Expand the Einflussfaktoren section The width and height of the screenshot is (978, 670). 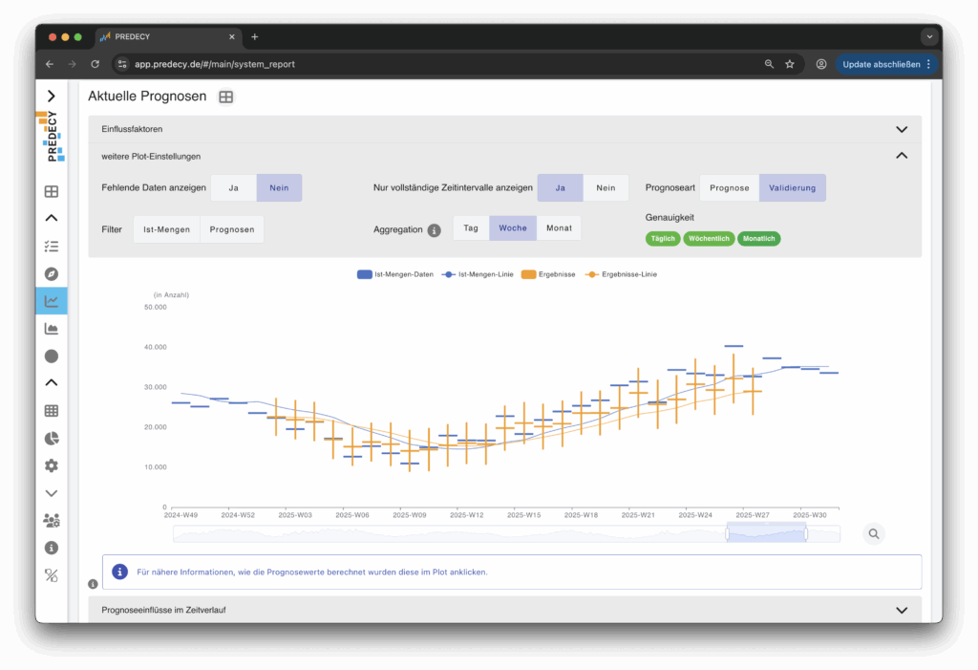901,129
